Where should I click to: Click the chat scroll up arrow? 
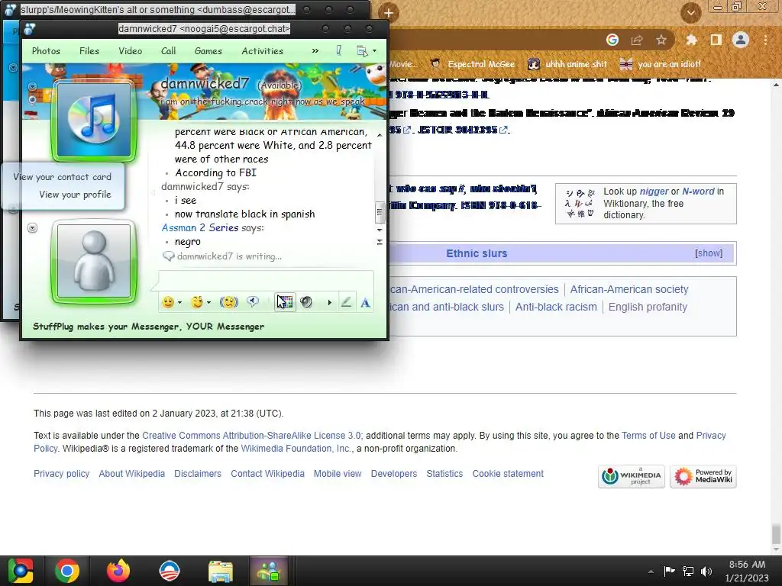click(380, 135)
